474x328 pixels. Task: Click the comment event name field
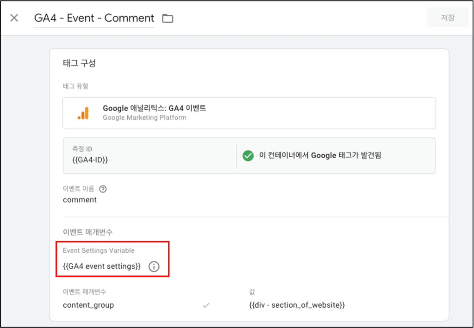(80, 200)
